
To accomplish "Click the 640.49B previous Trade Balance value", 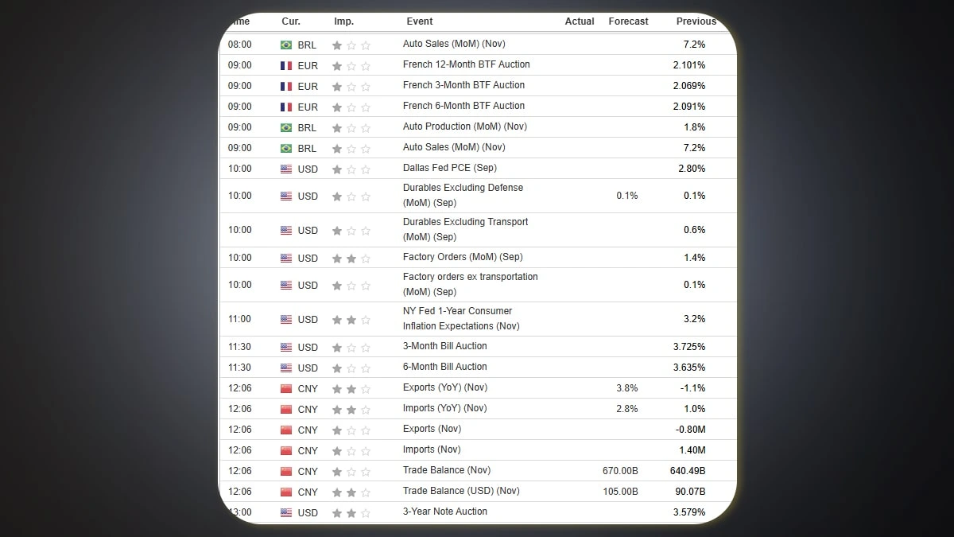I will pos(686,470).
